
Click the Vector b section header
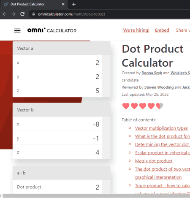coord(62,110)
